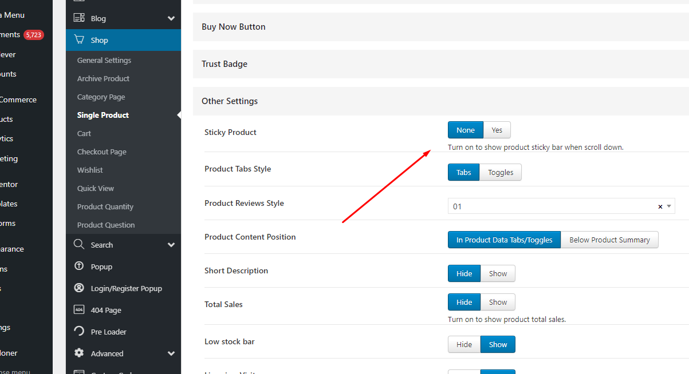This screenshot has height=374, width=689.
Task: Click the Sticky Product label text
Action: click(x=230, y=132)
